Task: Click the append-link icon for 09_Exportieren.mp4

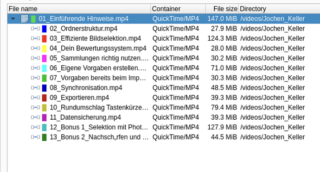Action: tap(36, 98)
